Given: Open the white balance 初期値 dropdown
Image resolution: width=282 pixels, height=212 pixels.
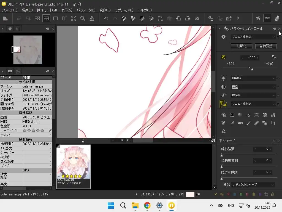Looking at the screenshot, I should click(x=253, y=78).
